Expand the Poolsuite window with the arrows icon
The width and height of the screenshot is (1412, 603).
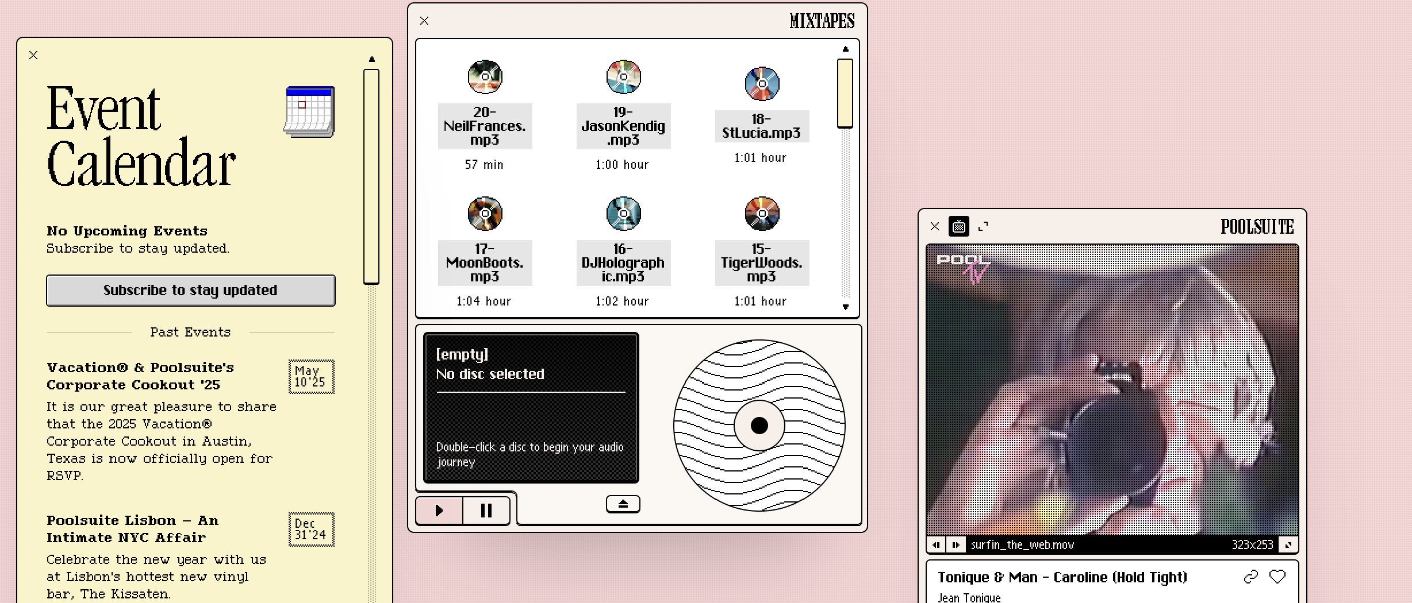(983, 226)
